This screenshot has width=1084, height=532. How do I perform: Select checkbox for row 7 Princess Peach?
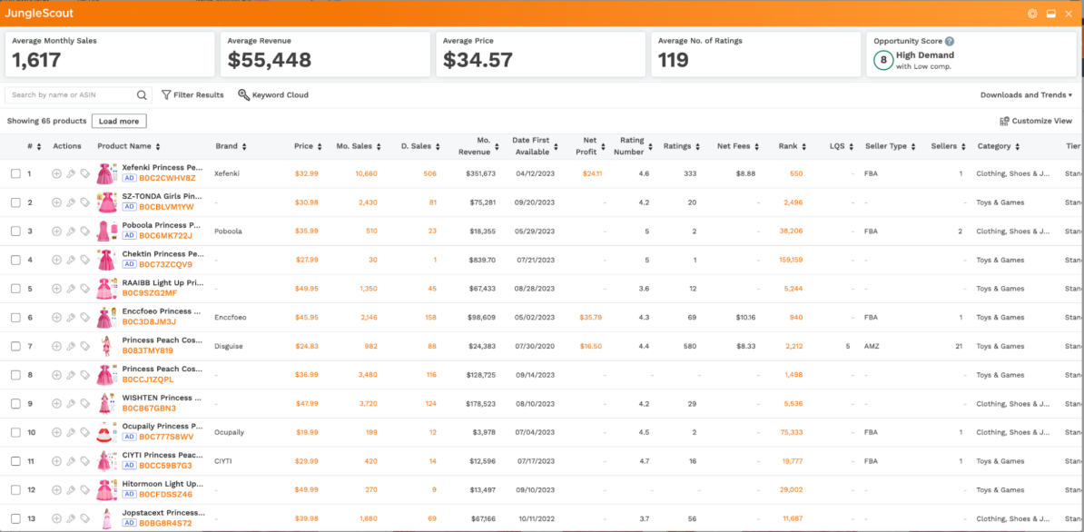click(15, 347)
